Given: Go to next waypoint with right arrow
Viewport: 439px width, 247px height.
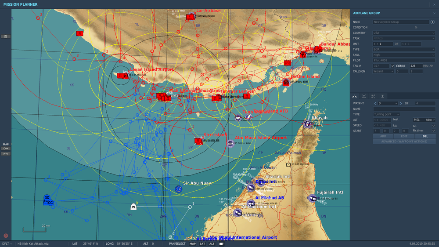Looking at the screenshot, I should coord(401,103).
